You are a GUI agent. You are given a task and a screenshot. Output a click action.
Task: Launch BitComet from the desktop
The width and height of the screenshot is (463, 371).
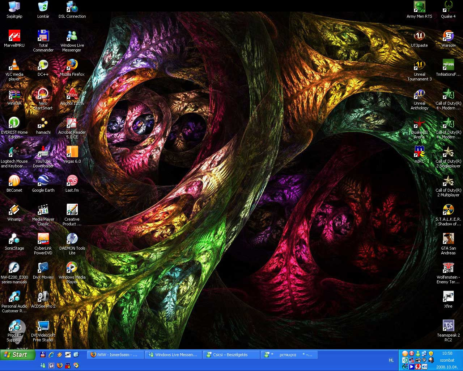[x=14, y=184]
